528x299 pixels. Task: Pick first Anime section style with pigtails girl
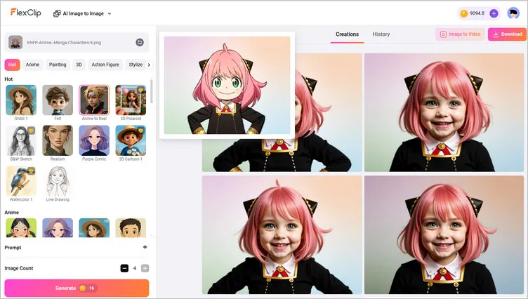[21, 227]
